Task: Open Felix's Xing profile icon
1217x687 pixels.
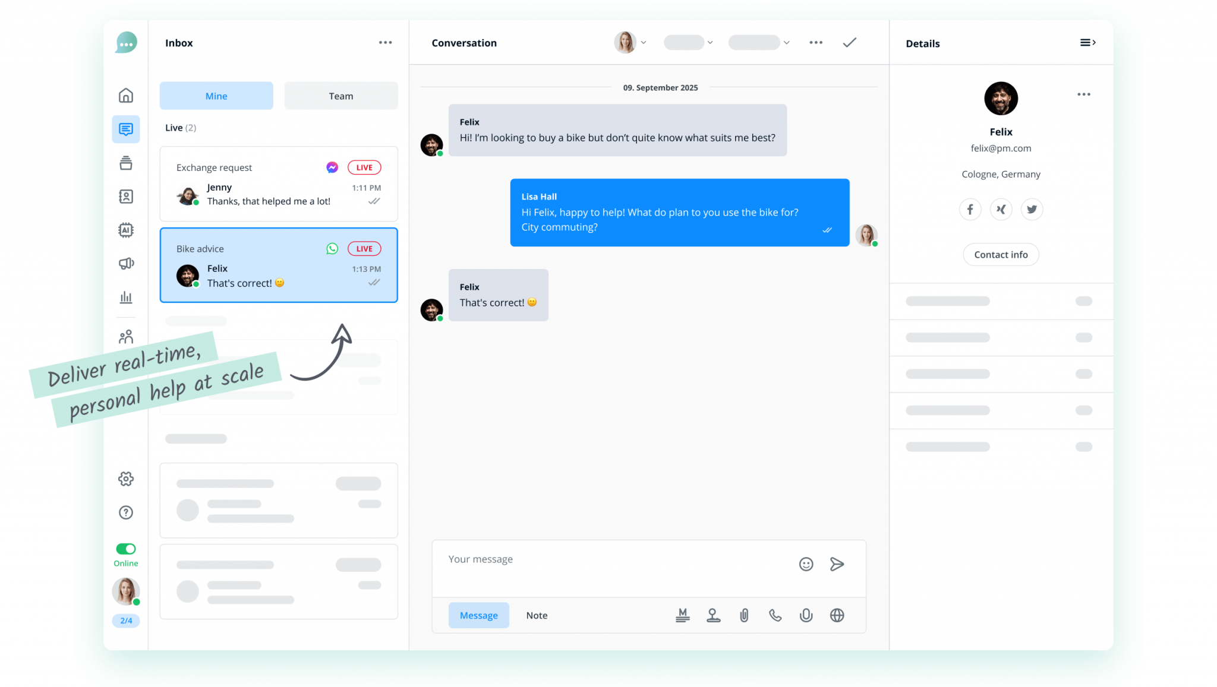Action: click(x=1001, y=209)
